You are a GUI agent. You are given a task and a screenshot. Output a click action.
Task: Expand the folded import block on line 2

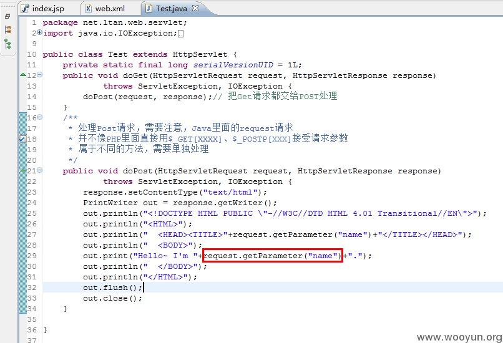40,32
